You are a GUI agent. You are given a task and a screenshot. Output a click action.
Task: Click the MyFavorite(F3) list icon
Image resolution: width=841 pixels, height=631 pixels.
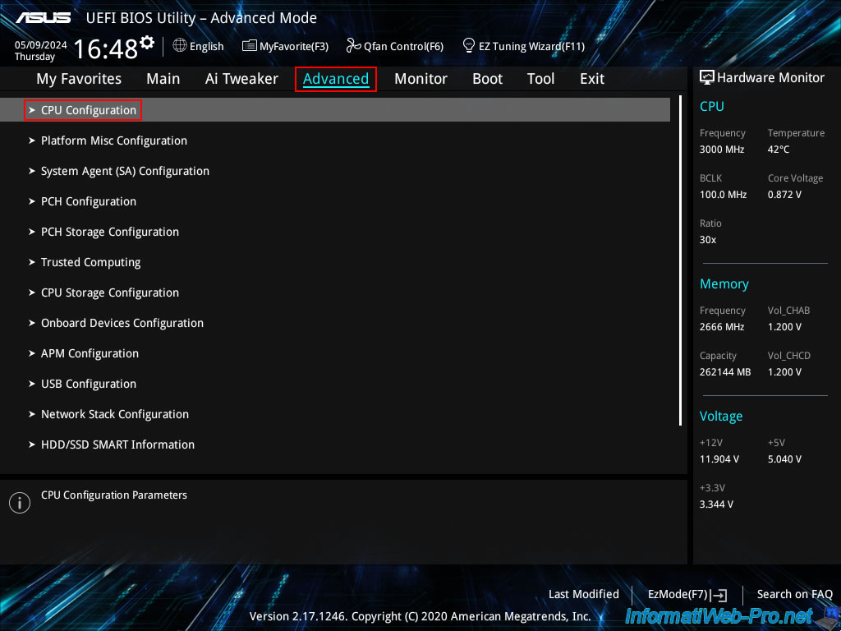click(x=250, y=46)
